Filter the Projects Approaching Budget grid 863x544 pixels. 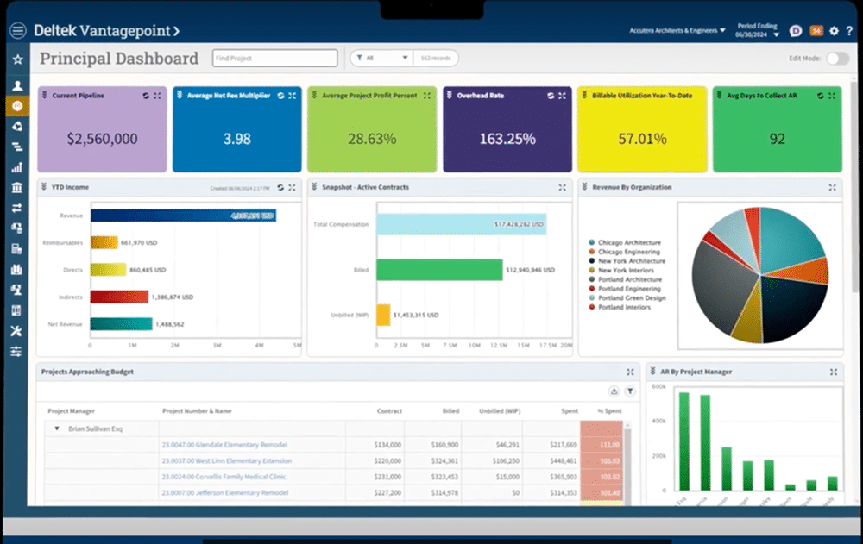click(630, 391)
